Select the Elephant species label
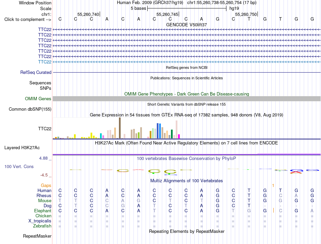321x244 pixels. pos(43,211)
